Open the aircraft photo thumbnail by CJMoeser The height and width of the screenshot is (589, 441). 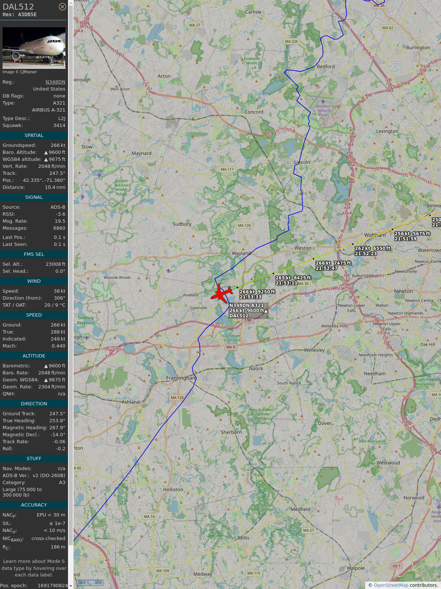[x=34, y=48]
